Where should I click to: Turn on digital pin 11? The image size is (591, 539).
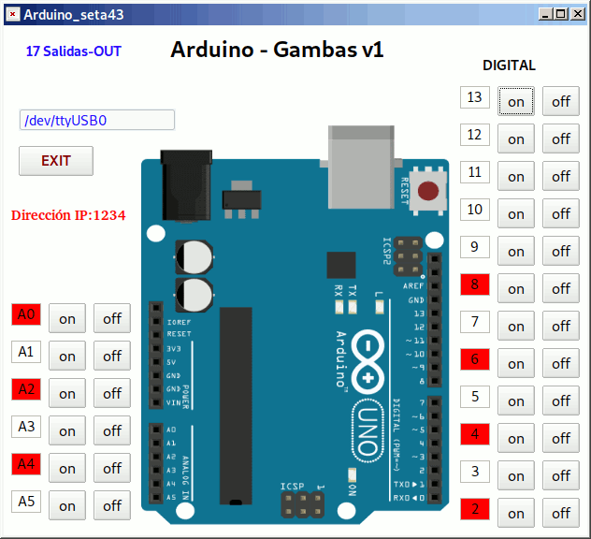click(x=515, y=176)
